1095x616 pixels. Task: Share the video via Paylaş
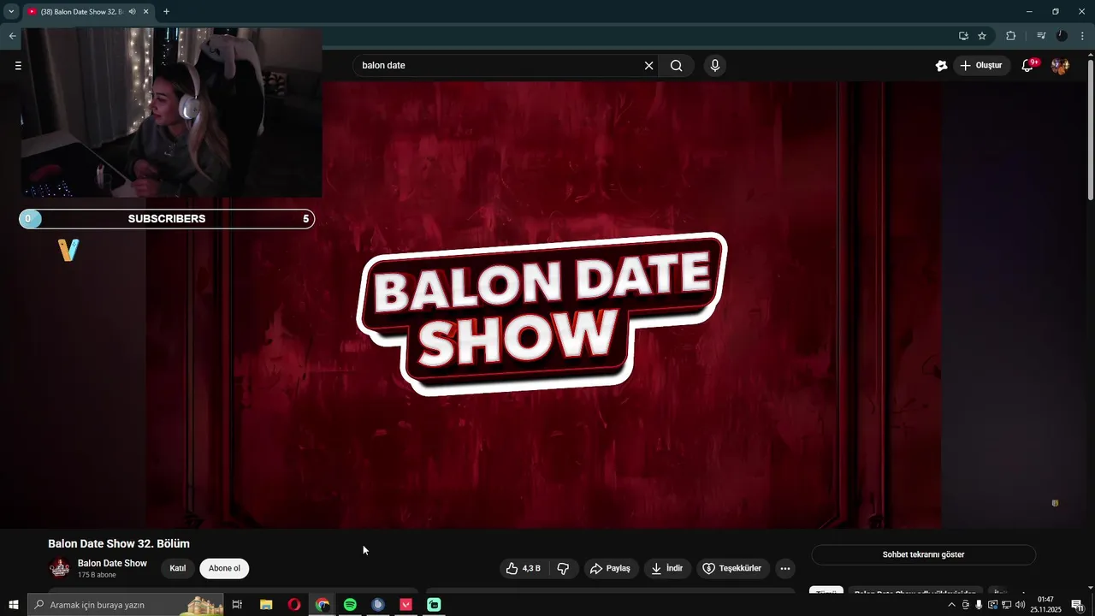coord(610,568)
